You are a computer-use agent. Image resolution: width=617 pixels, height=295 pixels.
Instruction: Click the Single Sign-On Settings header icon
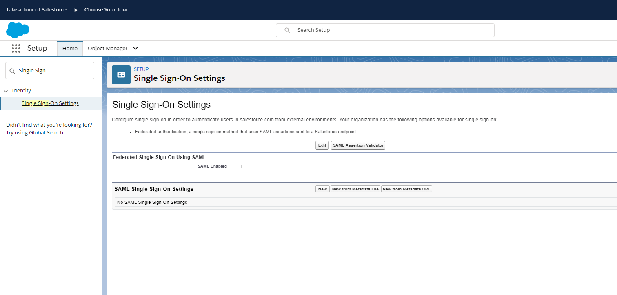121,75
